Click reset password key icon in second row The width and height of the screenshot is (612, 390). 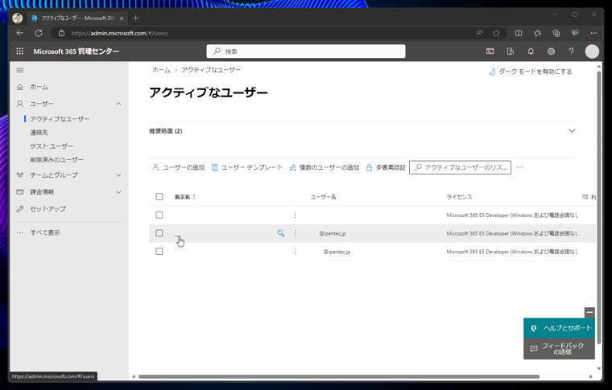(280, 233)
